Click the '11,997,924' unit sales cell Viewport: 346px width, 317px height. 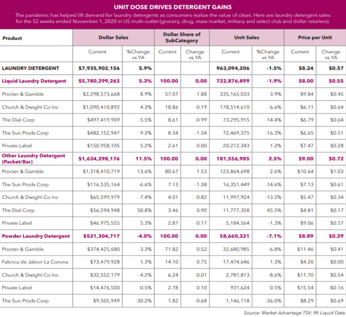(x=236, y=197)
